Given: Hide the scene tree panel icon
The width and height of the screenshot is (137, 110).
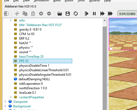Looking at the screenshot, I should 6,14.
